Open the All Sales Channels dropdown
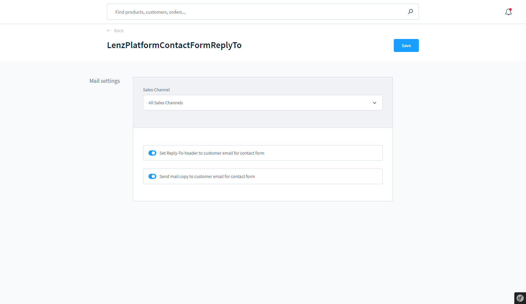526x304 pixels. click(263, 103)
